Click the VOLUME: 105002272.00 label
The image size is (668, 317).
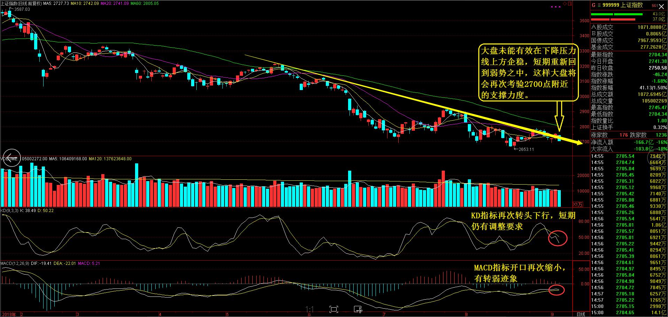click(24, 159)
